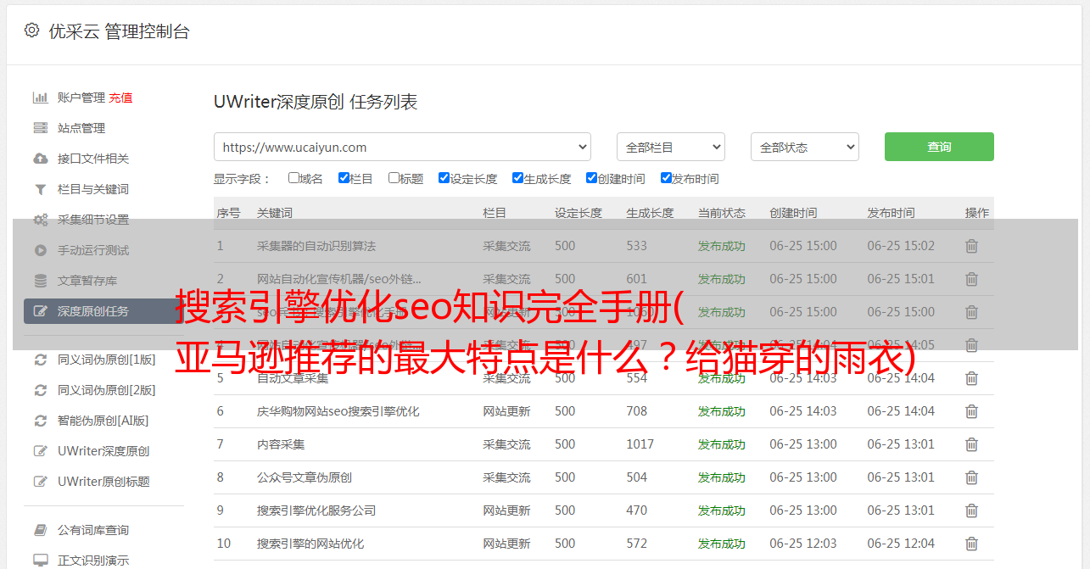The image size is (1090, 569).
Task: Open 栏目与关键词 in the sidebar
Action: click(x=93, y=189)
